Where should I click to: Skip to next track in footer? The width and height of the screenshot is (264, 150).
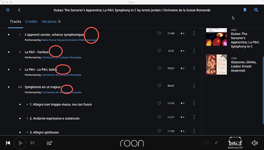click(x=33, y=143)
